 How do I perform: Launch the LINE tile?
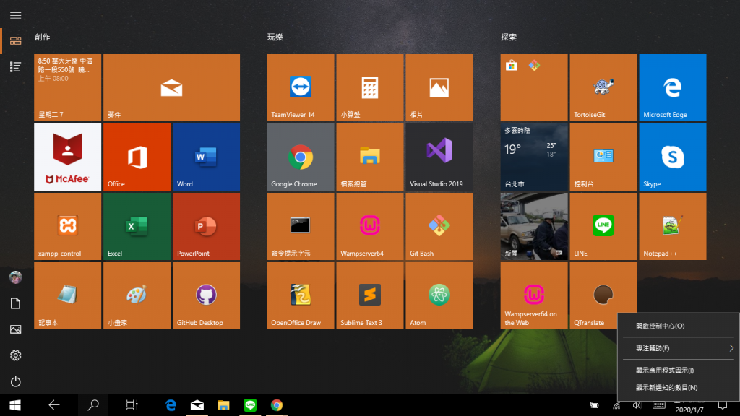[x=603, y=226]
